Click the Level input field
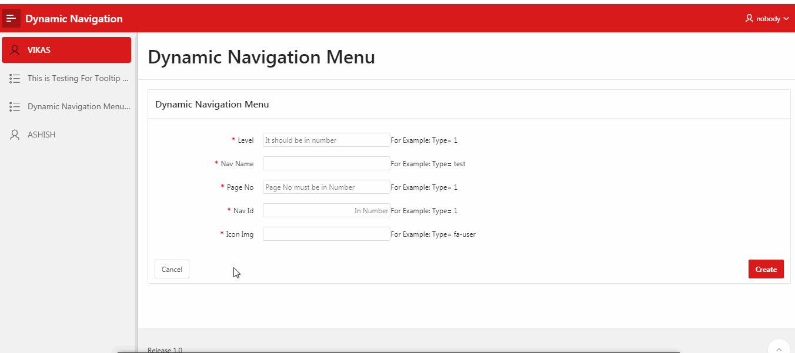Image resolution: width=795 pixels, height=353 pixels. coord(326,140)
